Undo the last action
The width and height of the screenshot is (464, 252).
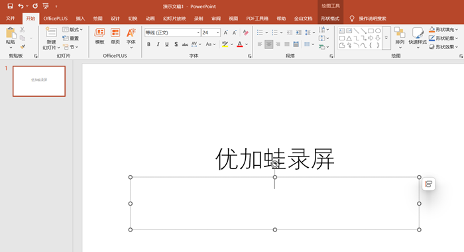21,6
